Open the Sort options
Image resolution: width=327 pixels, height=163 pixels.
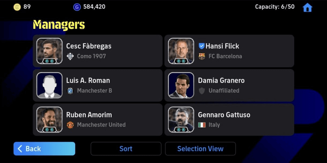tap(126, 149)
